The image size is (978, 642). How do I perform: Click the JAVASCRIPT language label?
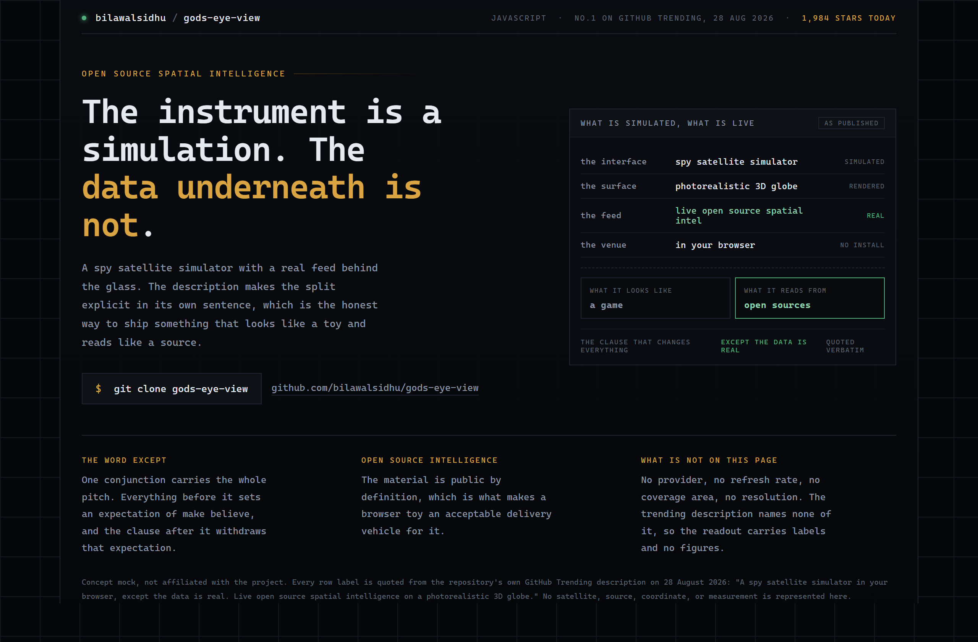pos(518,18)
